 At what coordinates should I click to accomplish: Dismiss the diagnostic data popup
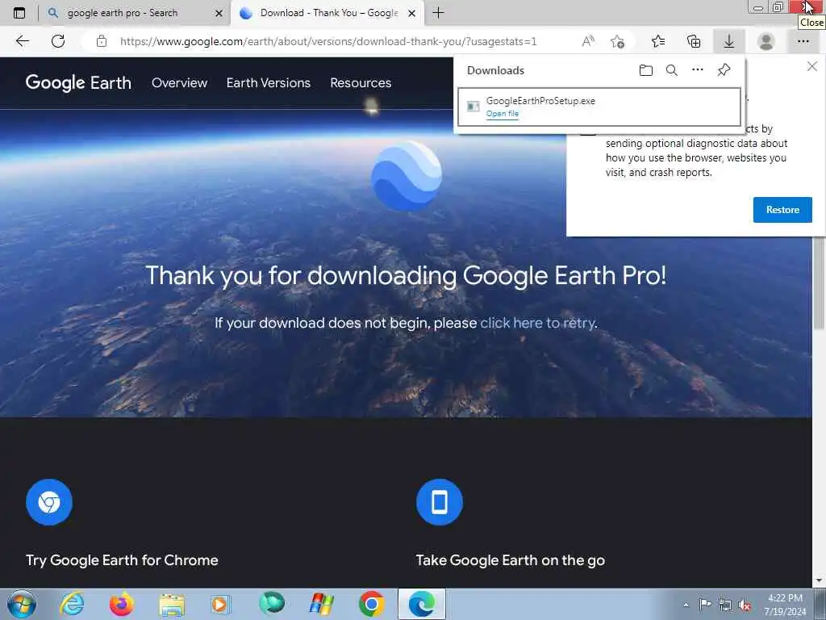click(811, 66)
